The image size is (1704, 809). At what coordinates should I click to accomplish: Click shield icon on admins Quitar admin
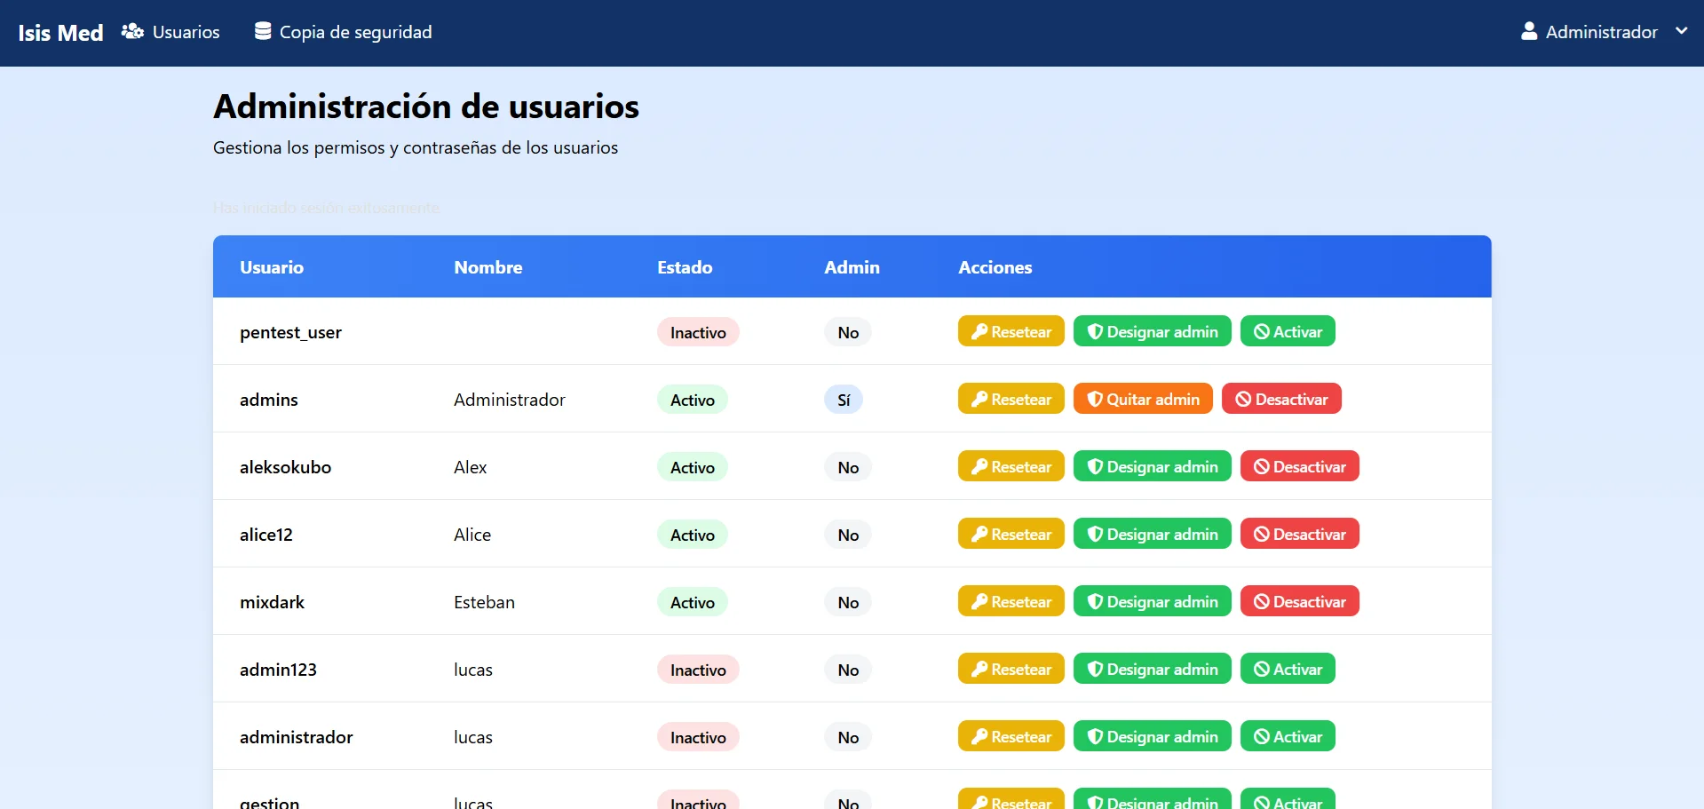click(1095, 399)
